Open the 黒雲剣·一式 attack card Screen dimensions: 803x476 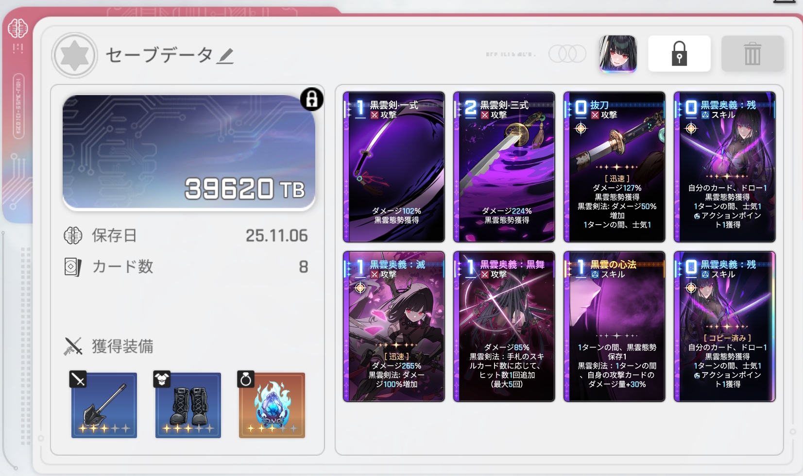point(394,167)
